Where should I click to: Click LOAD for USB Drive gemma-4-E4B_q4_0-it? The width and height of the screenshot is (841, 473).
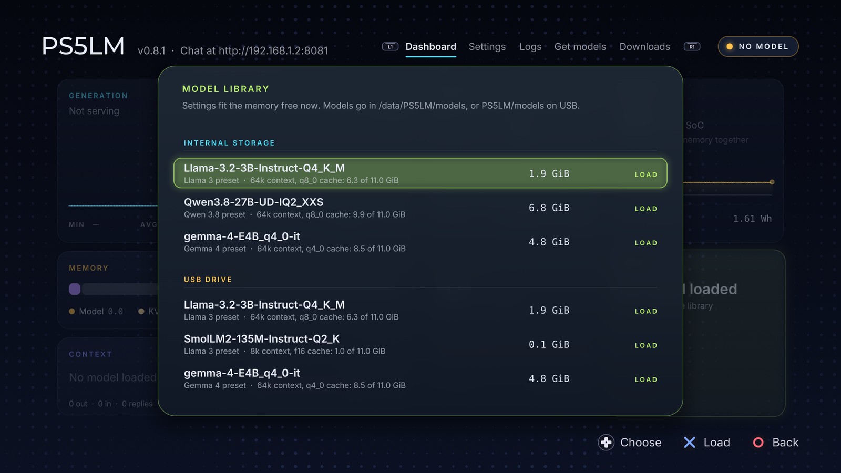click(x=646, y=379)
